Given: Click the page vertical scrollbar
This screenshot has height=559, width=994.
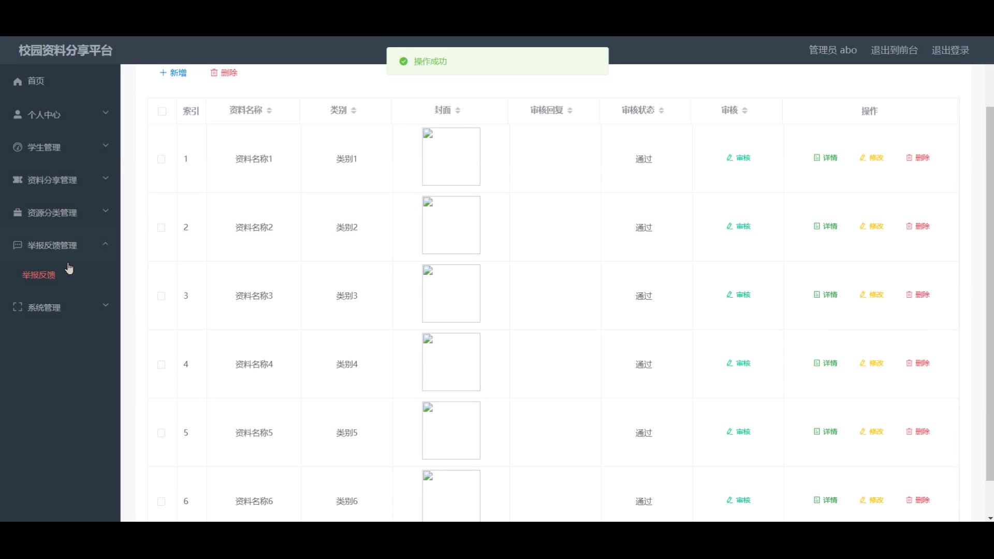Looking at the screenshot, I should click(990, 294).
